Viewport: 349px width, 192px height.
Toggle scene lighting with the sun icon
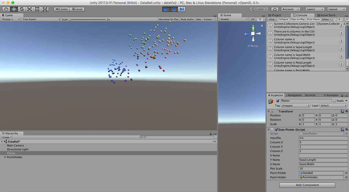(x=260, y=19)
